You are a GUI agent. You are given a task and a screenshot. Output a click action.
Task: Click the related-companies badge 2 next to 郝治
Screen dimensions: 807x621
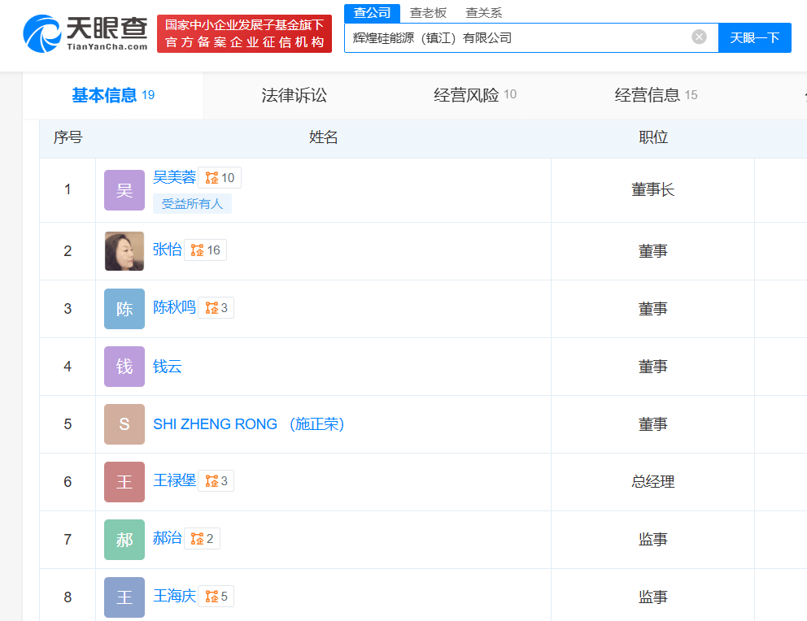click(203, 539)
